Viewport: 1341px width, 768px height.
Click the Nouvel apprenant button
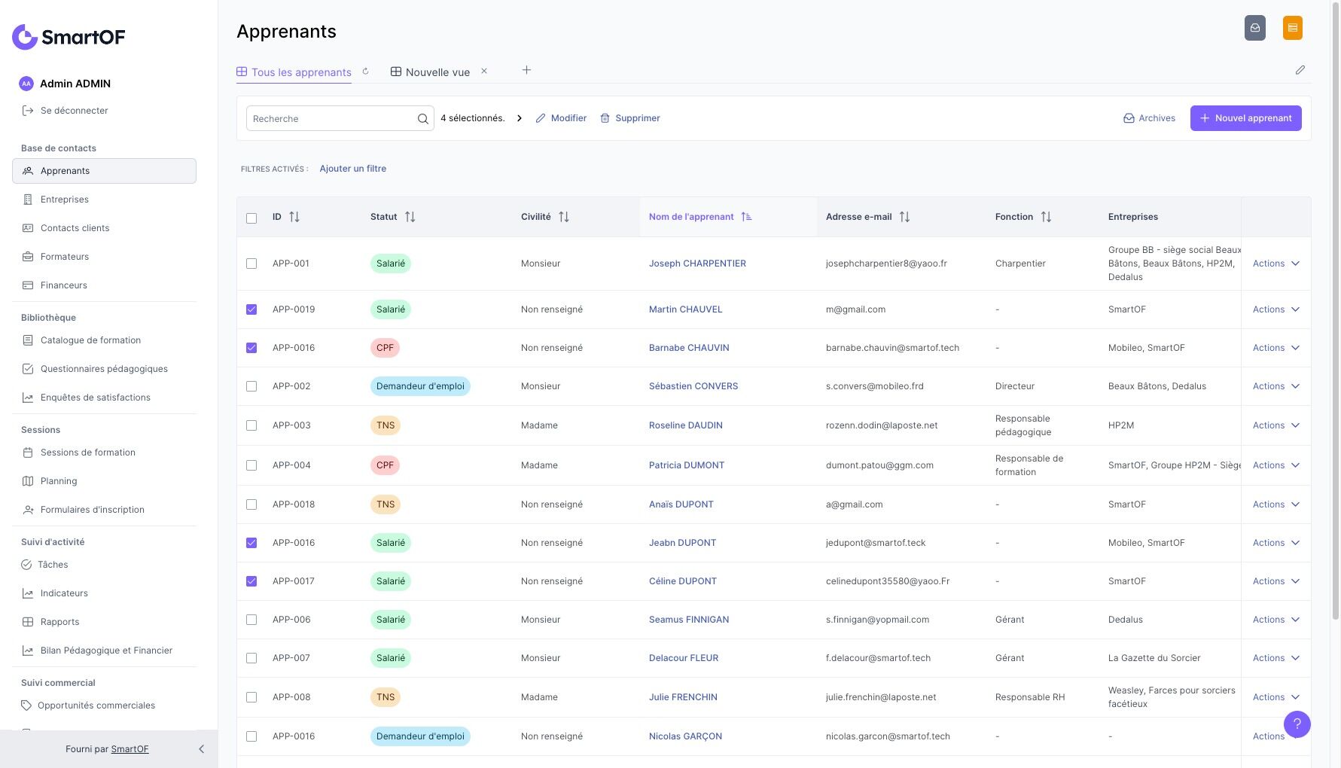tap(1245, 118)
